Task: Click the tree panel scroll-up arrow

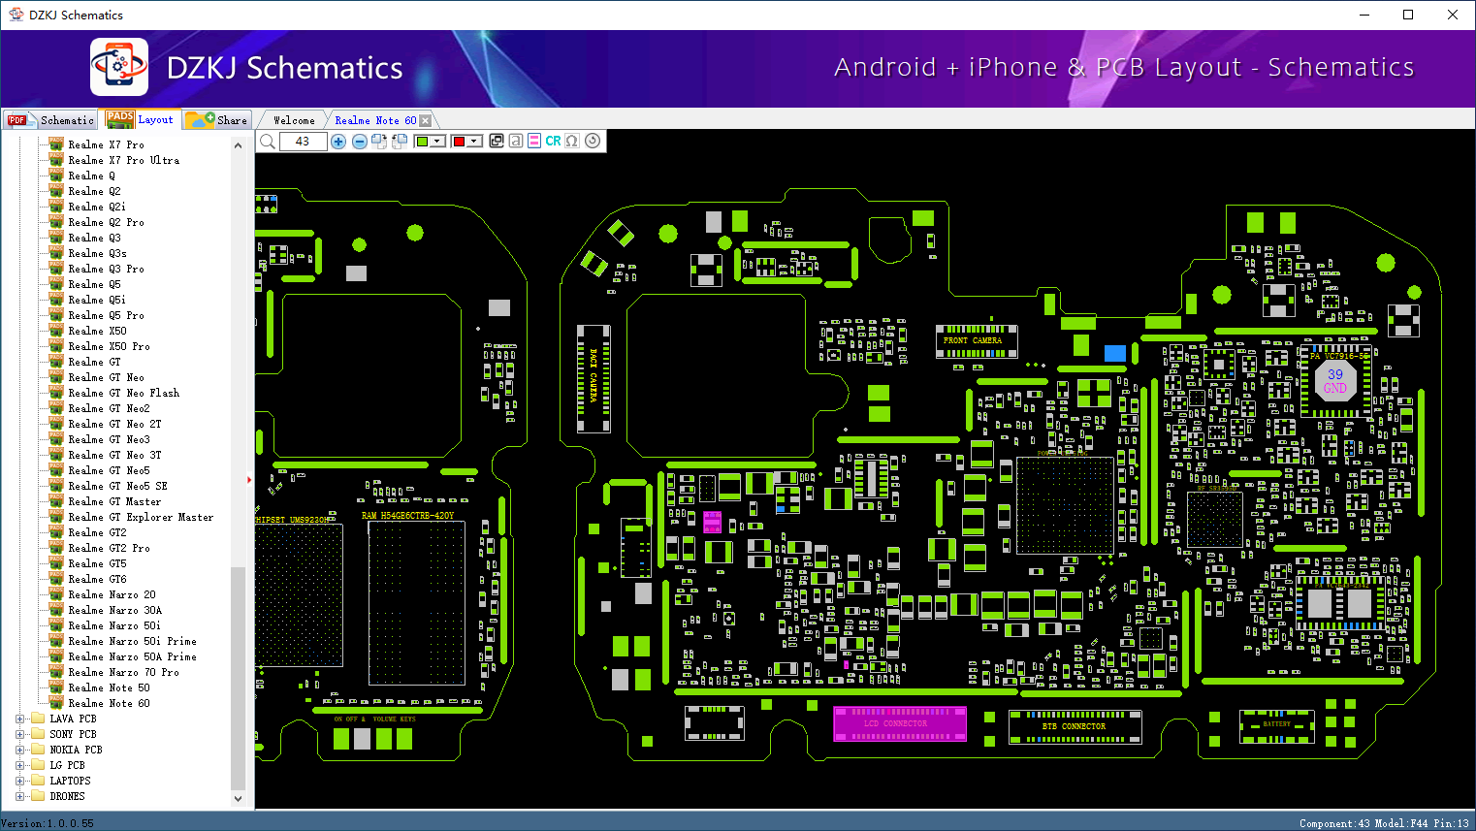Action: (x=238, y=145)
